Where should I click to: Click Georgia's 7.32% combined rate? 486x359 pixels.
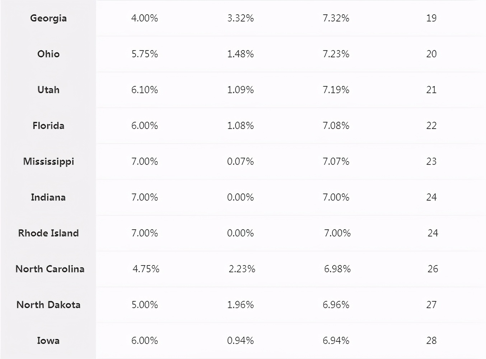tap(336, 18)
